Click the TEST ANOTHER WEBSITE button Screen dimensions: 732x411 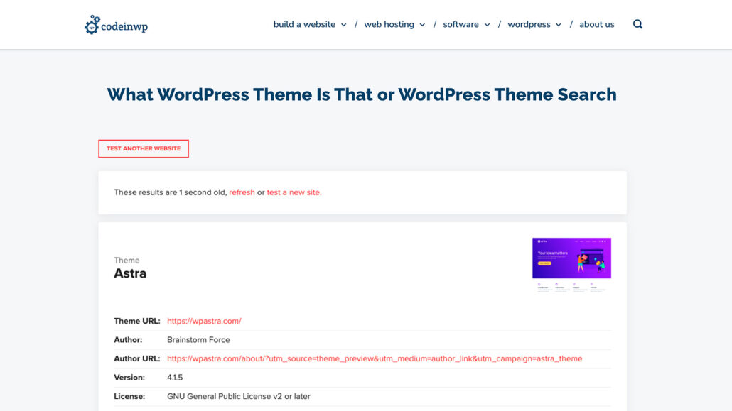click(143, 148)
